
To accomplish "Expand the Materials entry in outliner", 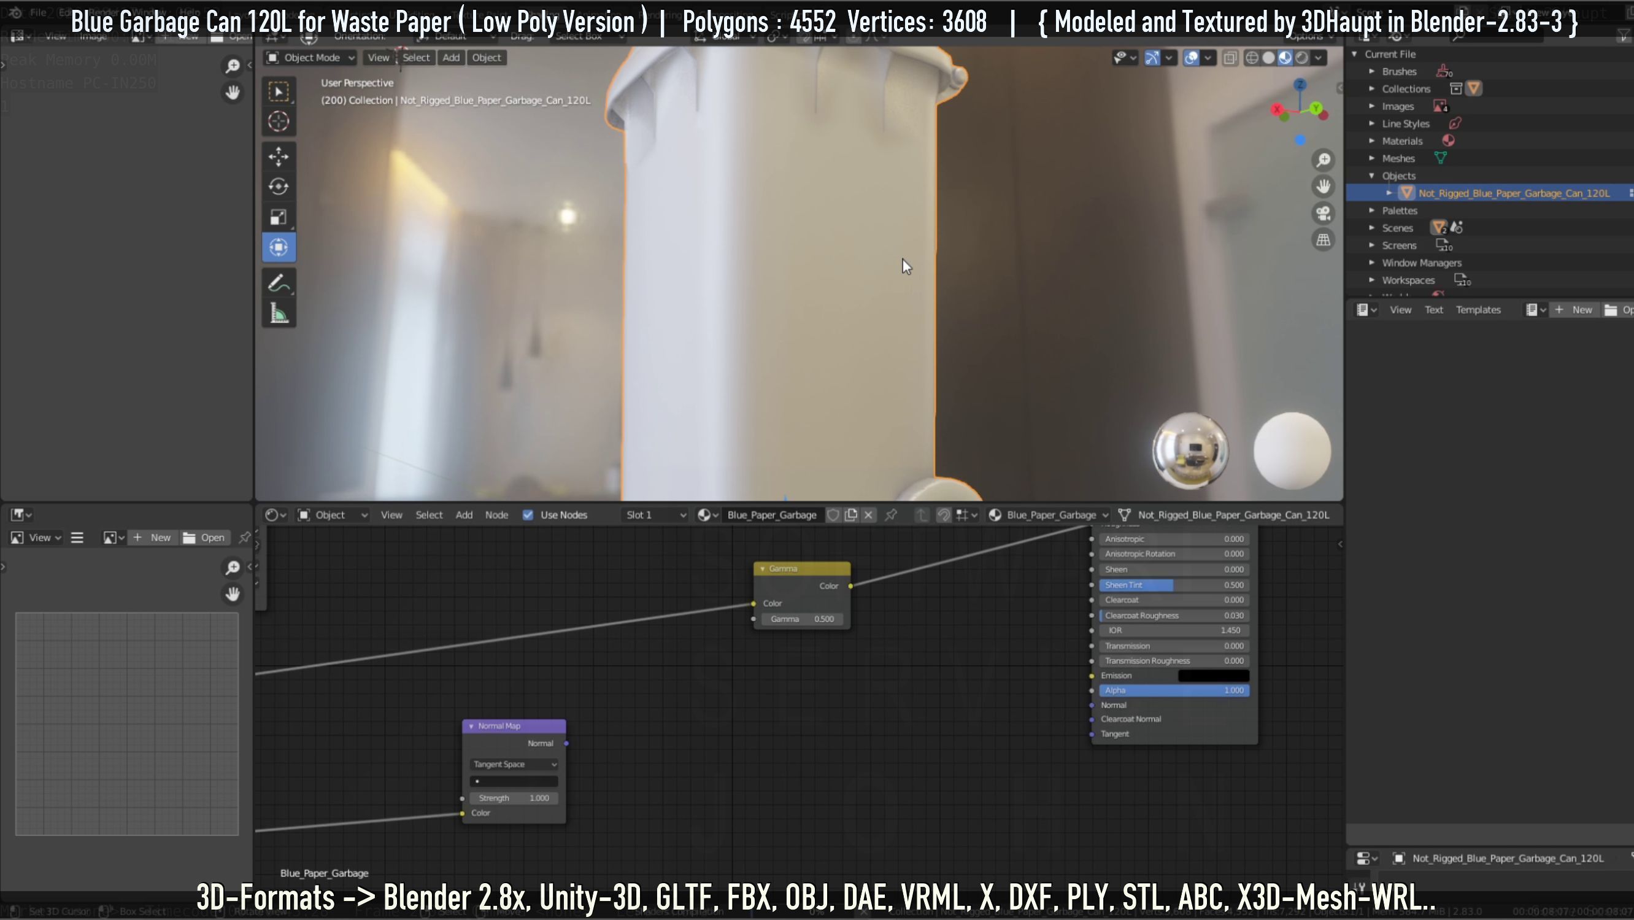I will tap(1372, 141).
